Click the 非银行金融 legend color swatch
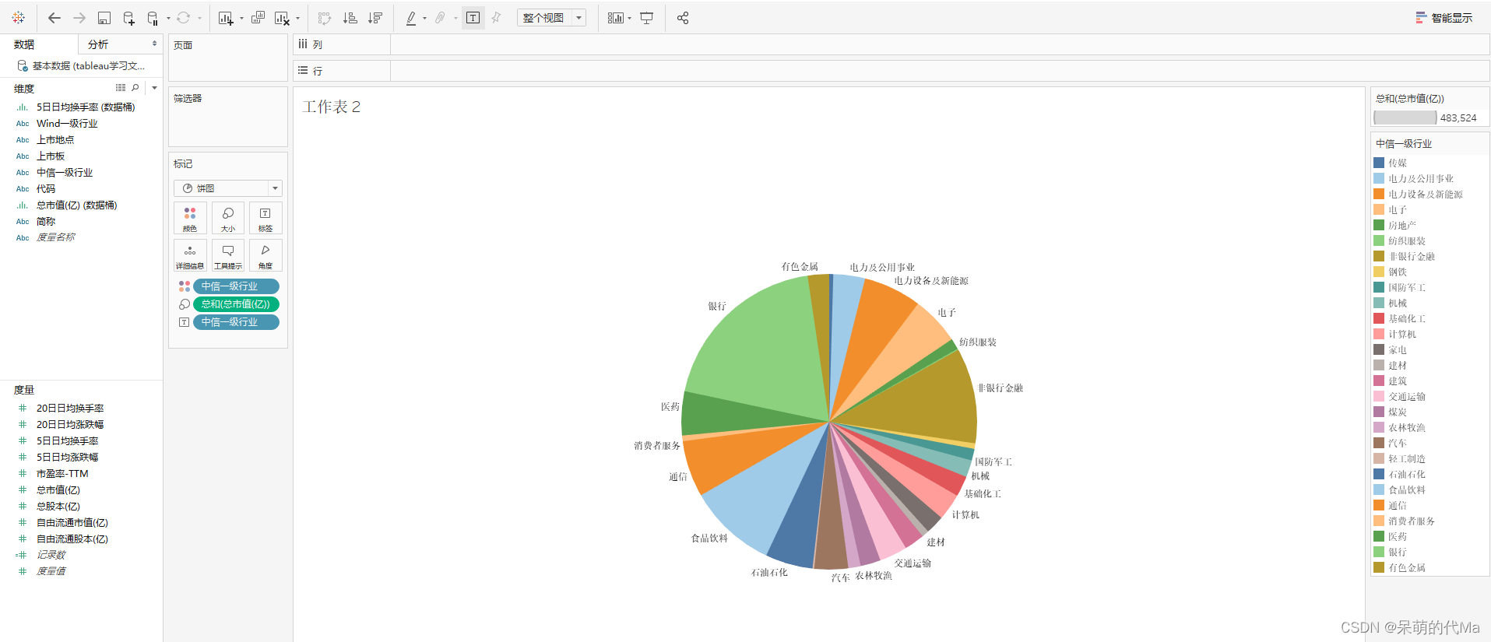The width and height of the screenshot is (1491, 642). [x=1379, y=256]
